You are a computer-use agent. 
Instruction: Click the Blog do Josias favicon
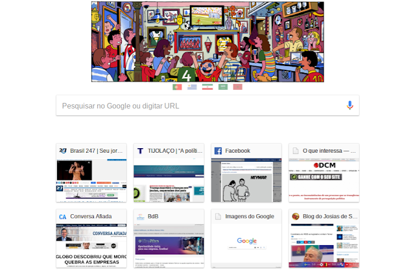[296, 217]
